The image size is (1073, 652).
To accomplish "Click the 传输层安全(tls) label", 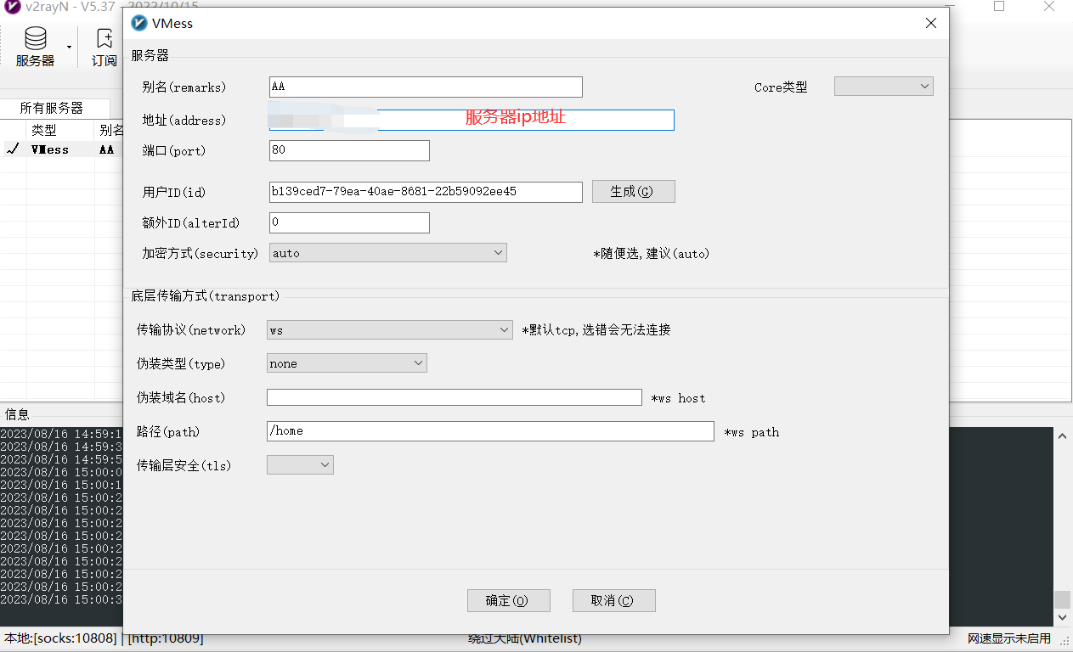I will [x=184, y=466].
